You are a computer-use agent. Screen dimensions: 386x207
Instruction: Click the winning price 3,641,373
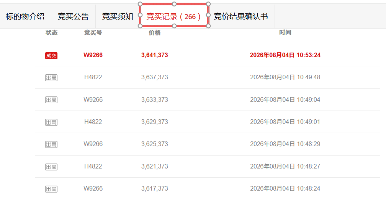click(x=155, y=55)
